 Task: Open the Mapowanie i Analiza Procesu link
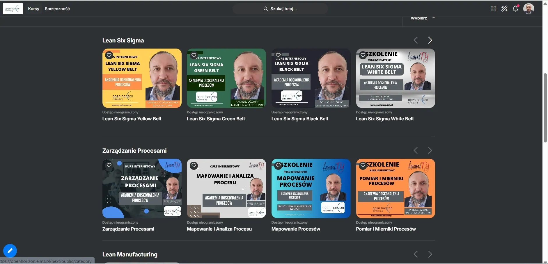coord(219,229)
